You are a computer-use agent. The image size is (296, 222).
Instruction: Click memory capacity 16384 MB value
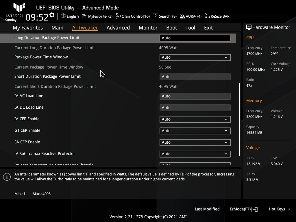[254, 132]
